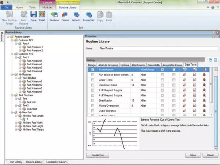
Task: Click the Reset icon in the ribbon
Action: pyautogui.click(x=42, y=14)
